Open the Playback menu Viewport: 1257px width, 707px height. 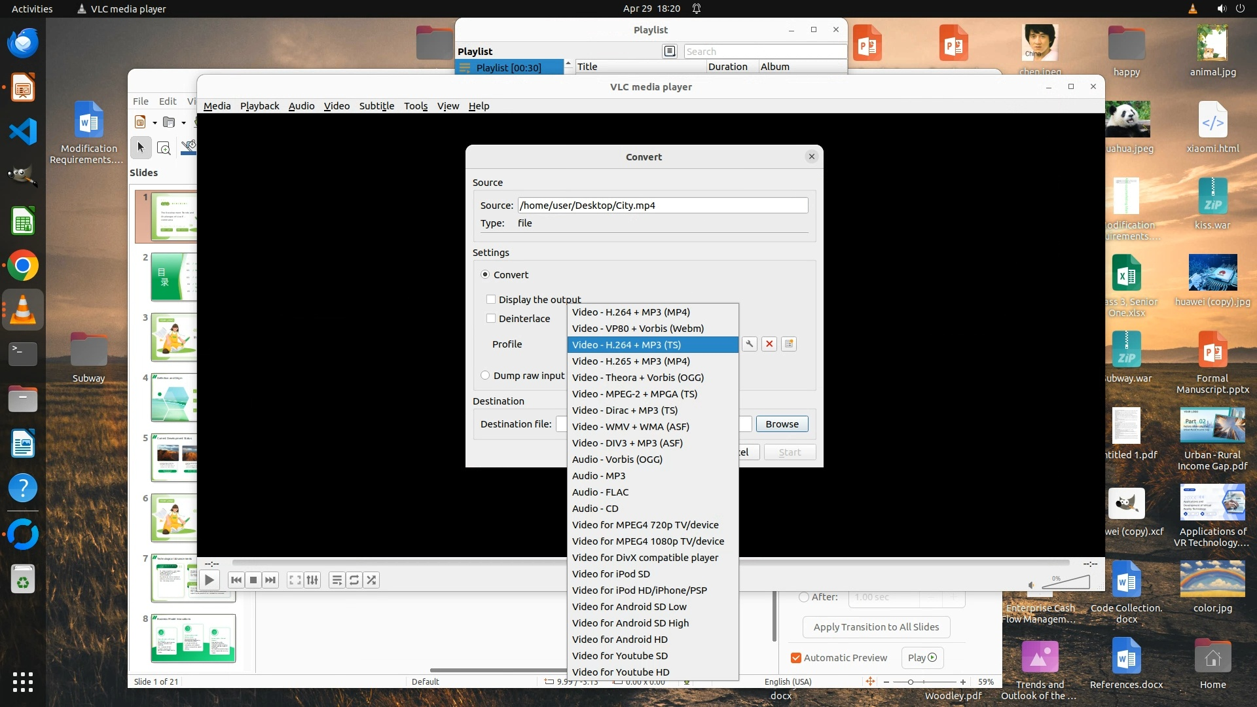coord(259,106)
